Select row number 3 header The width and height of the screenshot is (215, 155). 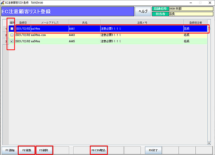[6, 41]
